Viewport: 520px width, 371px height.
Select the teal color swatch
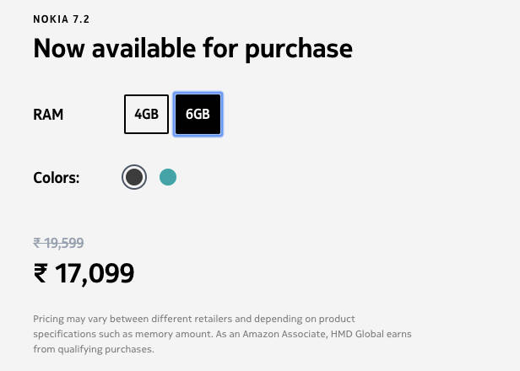click(168, 177)
